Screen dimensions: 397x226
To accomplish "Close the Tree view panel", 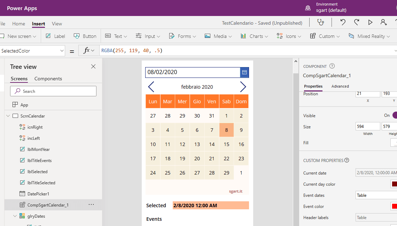I will pos(93,66).
